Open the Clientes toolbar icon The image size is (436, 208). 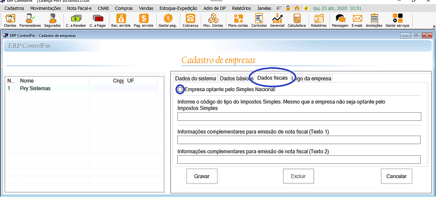(10, 21)
